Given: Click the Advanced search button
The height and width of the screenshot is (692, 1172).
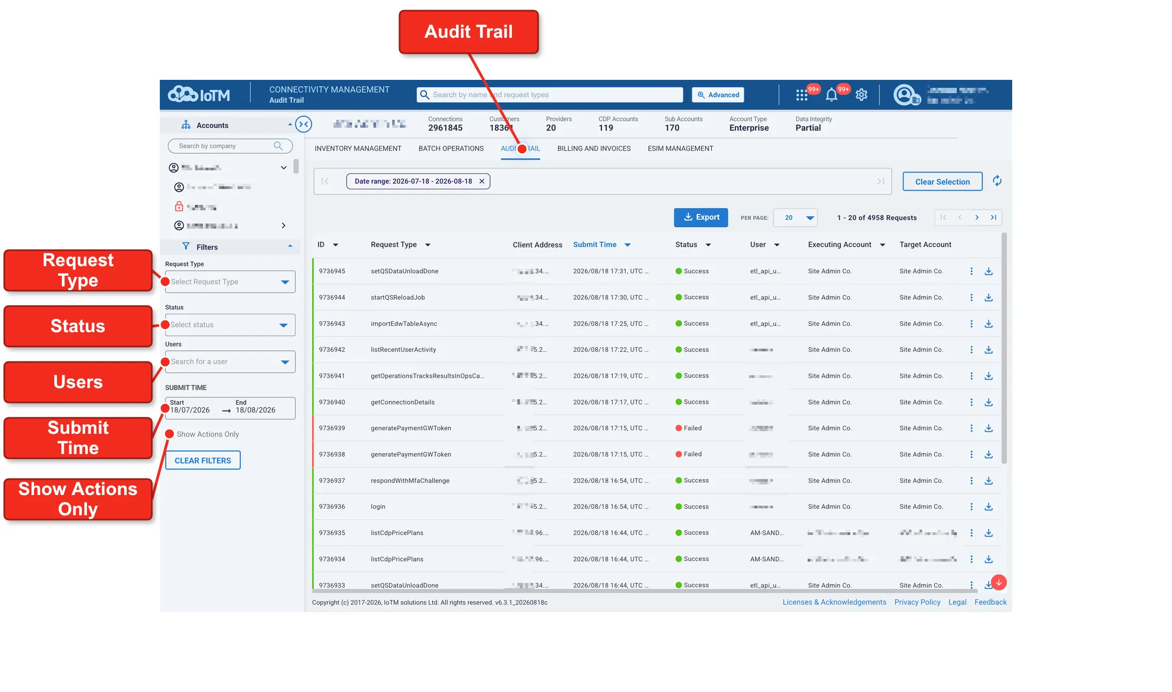Looking at the screenshot, I should 718,95.
